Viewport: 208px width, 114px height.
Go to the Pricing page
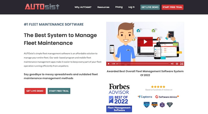click(119, 7)
